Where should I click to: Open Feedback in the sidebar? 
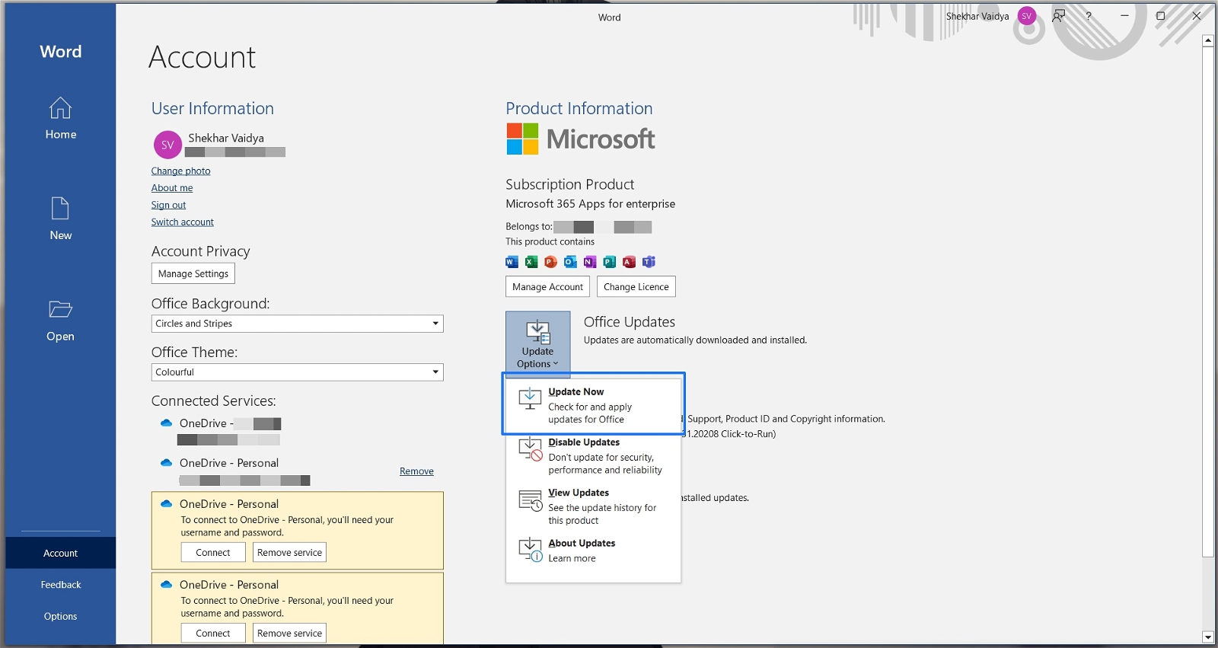60,585
